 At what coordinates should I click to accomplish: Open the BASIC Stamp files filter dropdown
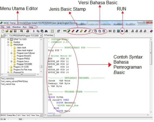tap(41, 115)
